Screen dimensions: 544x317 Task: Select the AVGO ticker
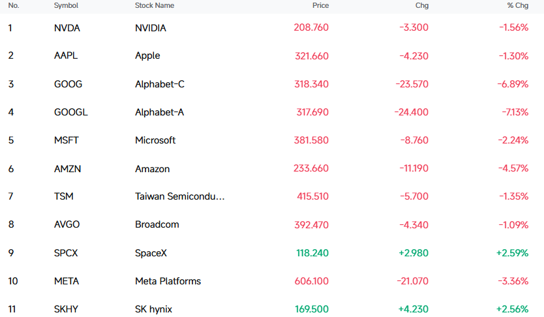point(67,224)
